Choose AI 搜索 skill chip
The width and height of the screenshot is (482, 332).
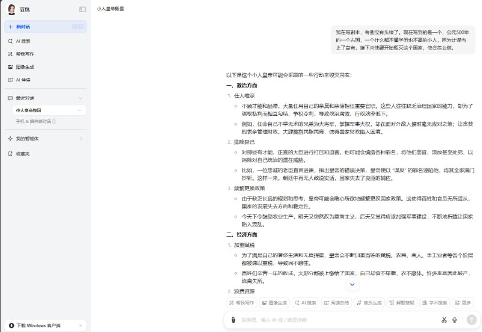(305, 303)
